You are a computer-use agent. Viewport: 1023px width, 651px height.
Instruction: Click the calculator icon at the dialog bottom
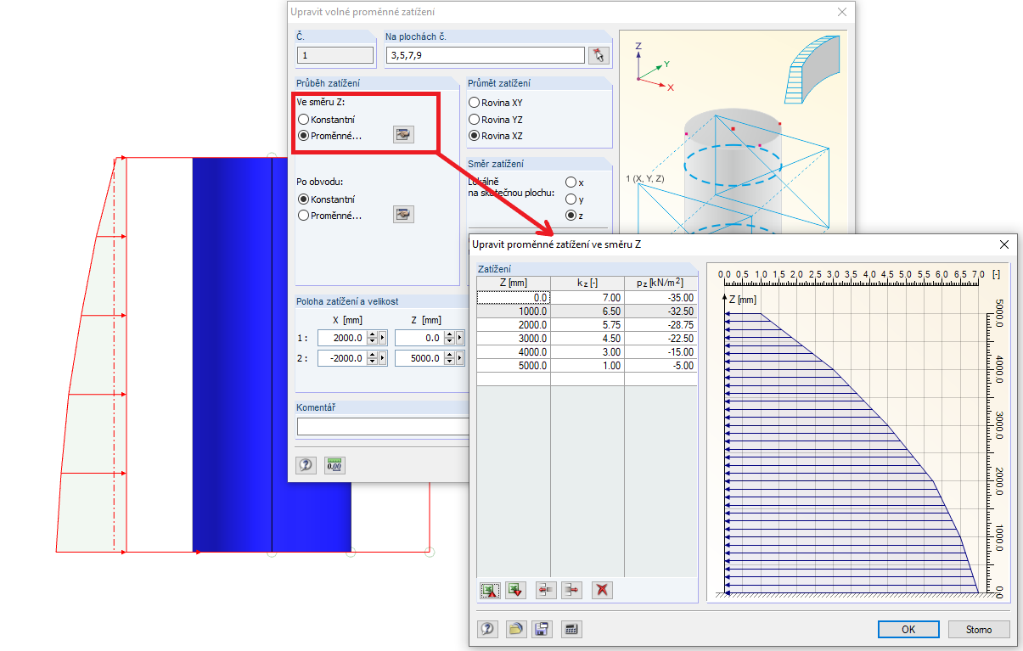572,629
